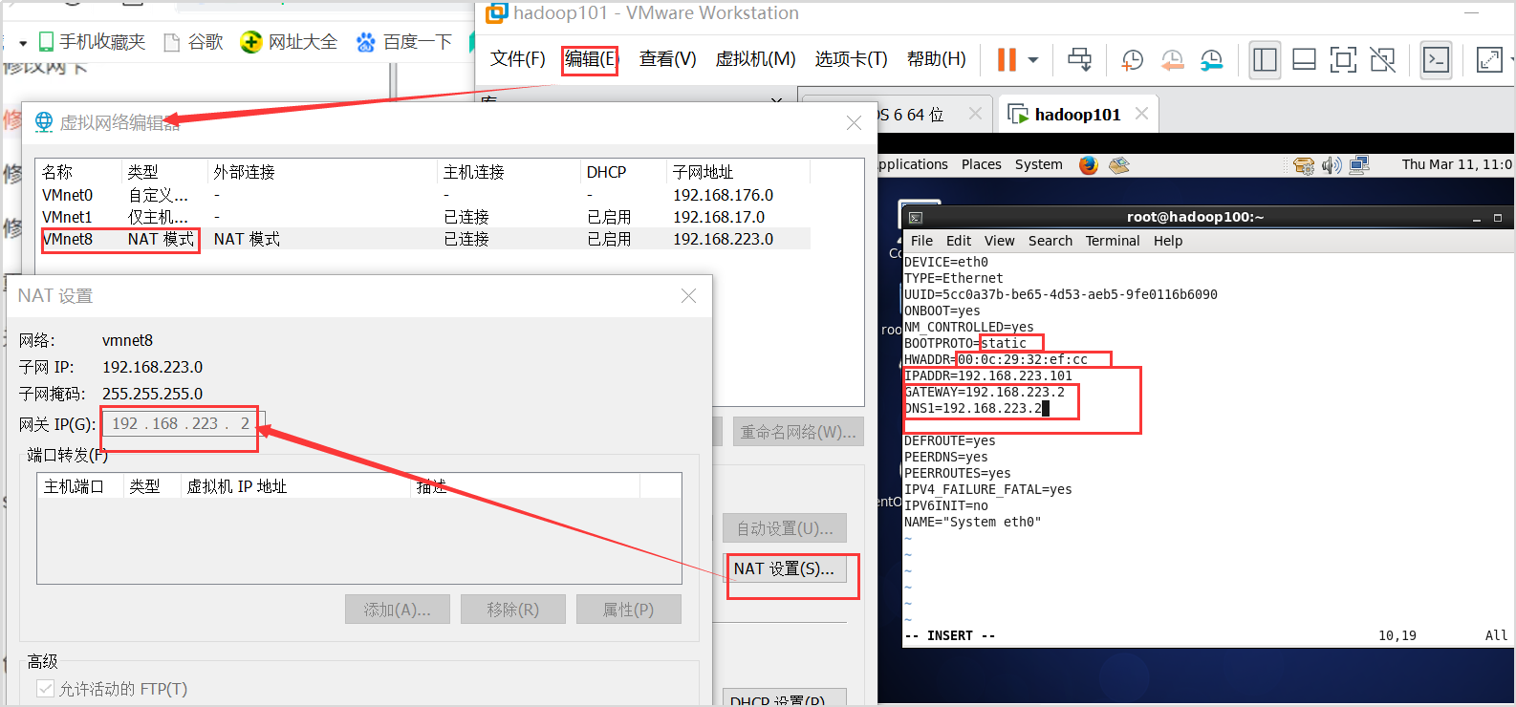Open the terminal Help menu

click(1167, 241)
